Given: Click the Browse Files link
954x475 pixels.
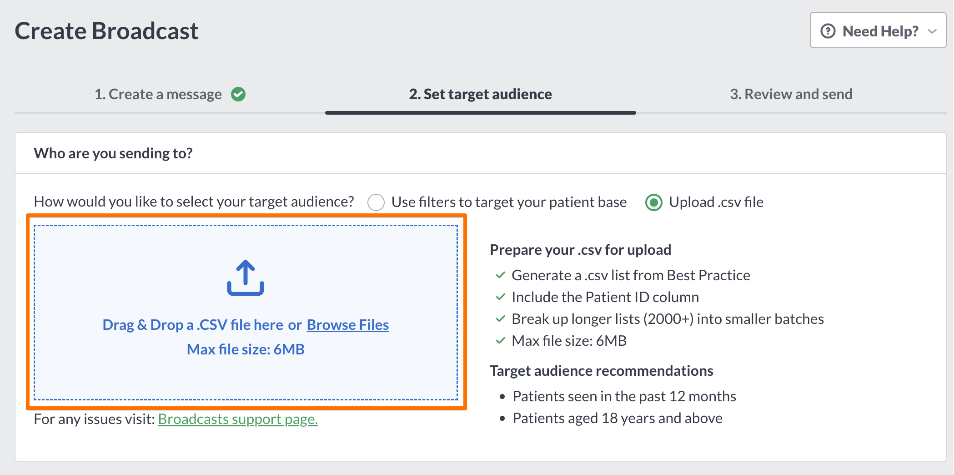Looking at the screenshot, I should tap(348, 325).
